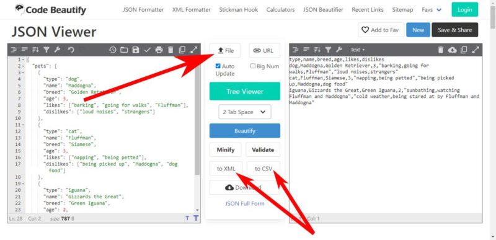Collapse line 1 fold arrow in editor
Image resolution: width=496 pixels, height=240 pixels.
point(23,60)
